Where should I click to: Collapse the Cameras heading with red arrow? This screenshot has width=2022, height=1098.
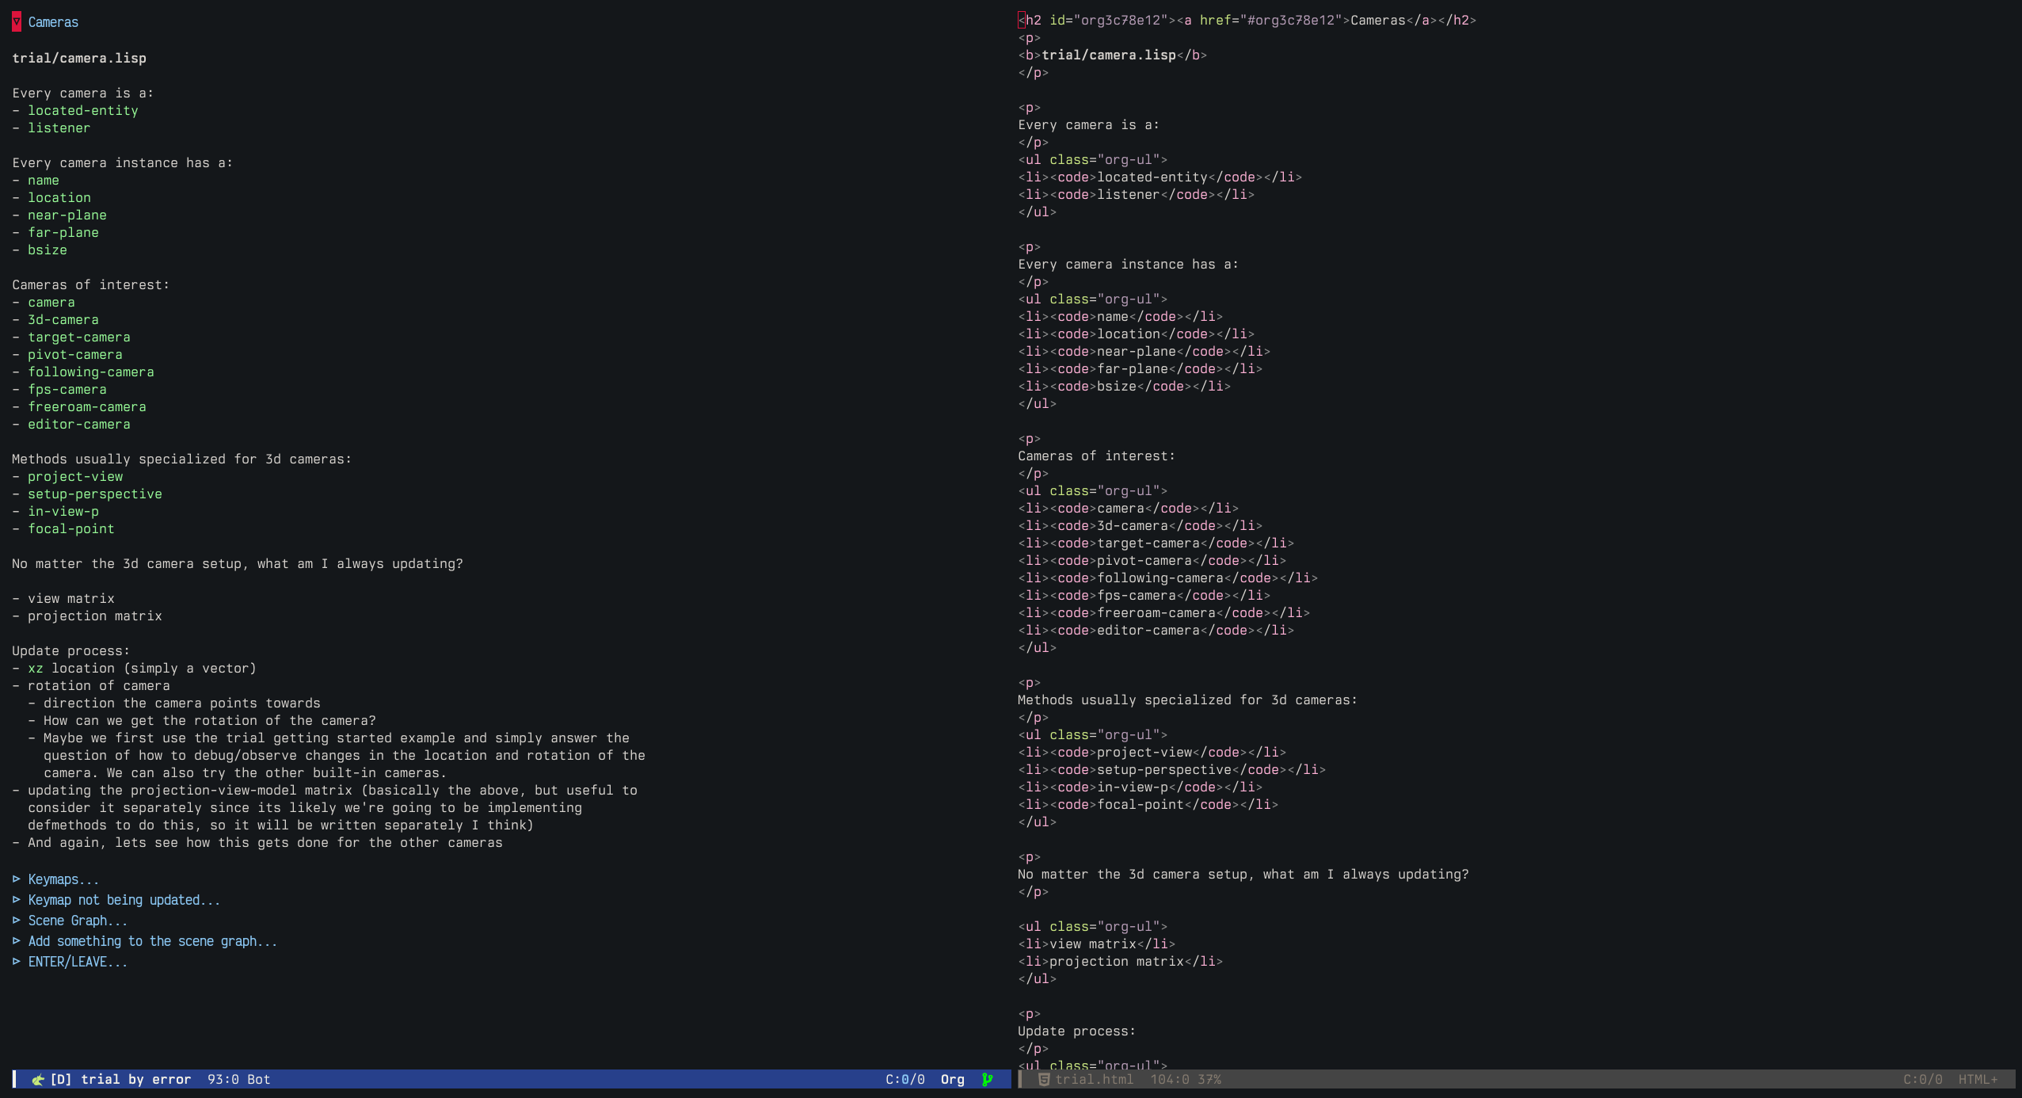(17, 22)
